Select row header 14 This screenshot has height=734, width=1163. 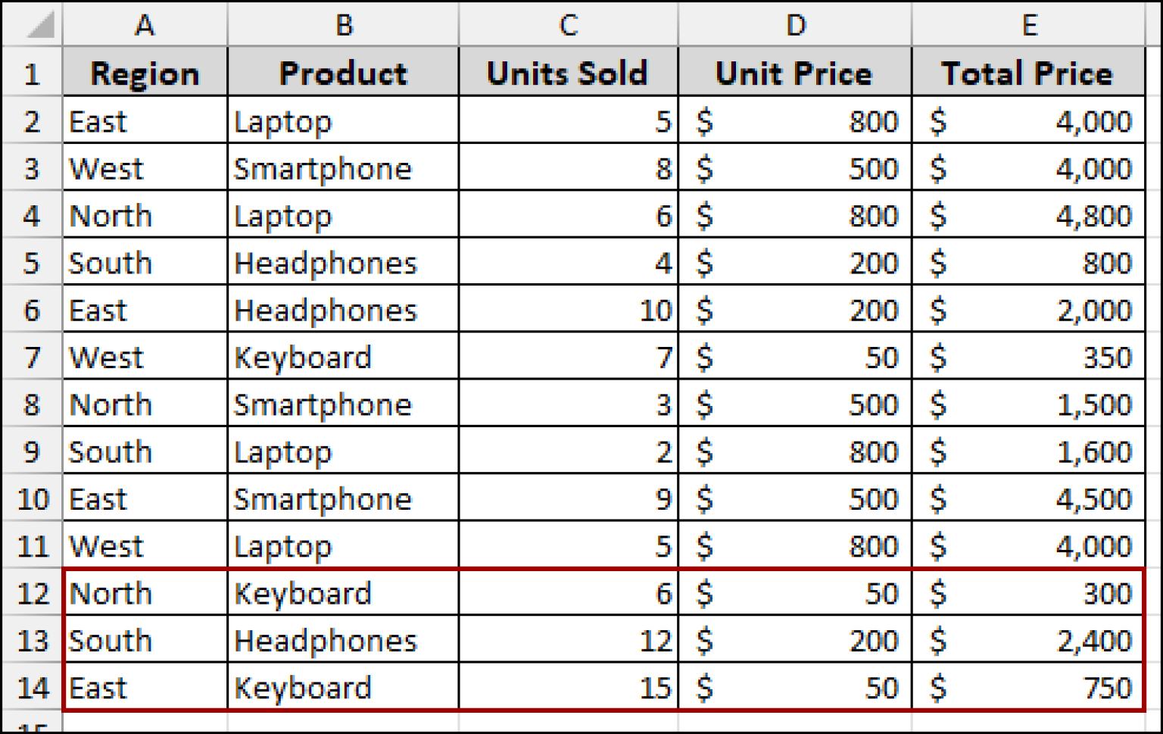tap(30, 687)
